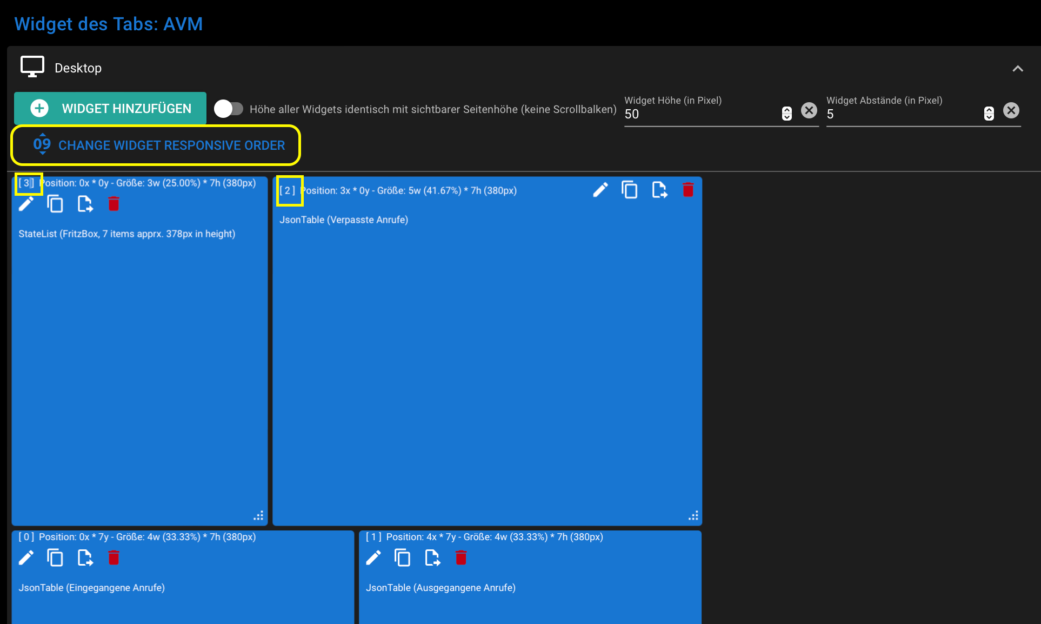Click the edit pencil icon on widget [0]
Viewport: 1041px width, 624px height.
(26, 557)
